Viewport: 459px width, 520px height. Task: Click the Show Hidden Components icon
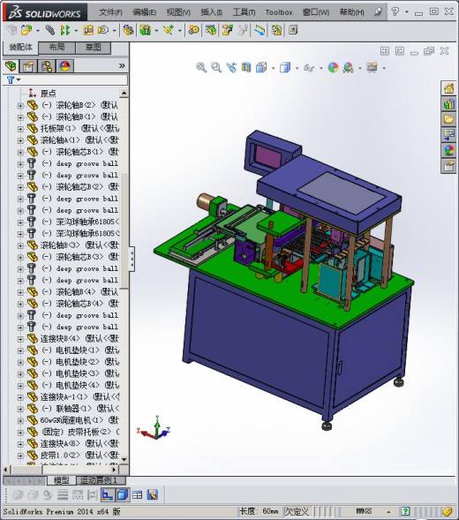pos(128,30)
